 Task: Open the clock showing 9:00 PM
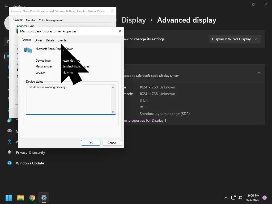tap(253, 198)
